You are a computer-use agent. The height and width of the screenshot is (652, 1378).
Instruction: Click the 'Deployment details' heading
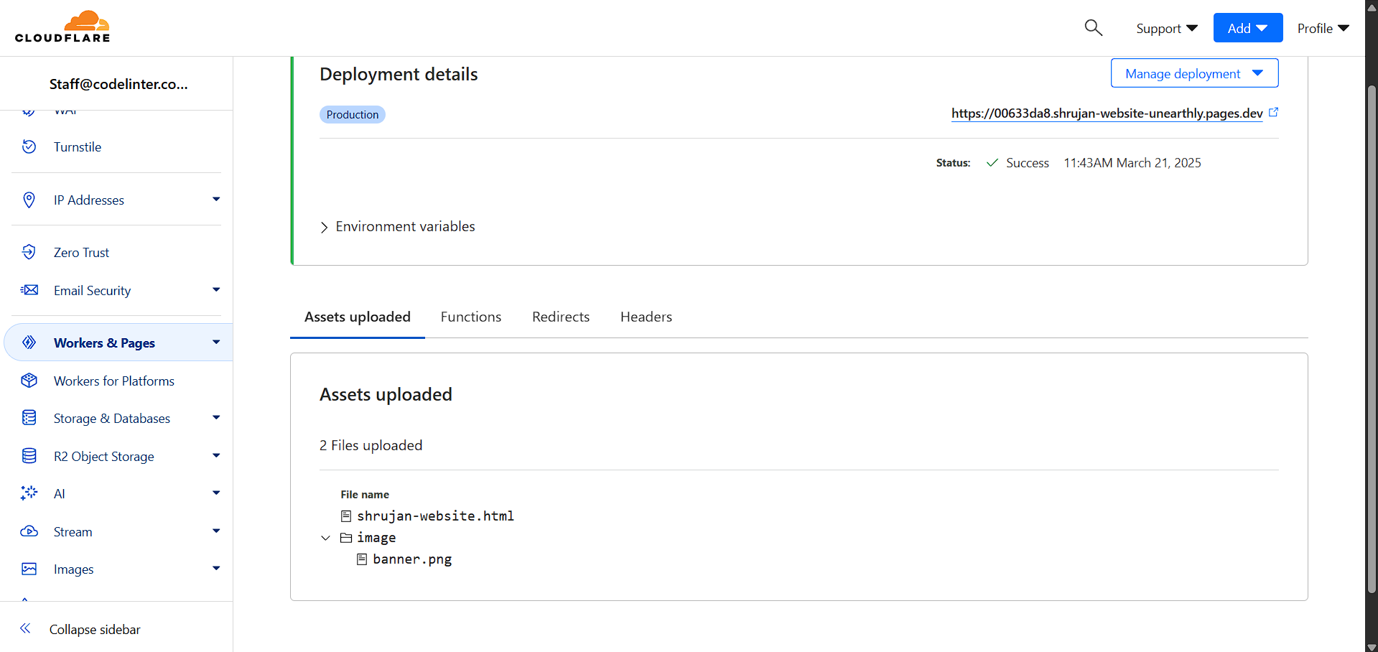399,75
